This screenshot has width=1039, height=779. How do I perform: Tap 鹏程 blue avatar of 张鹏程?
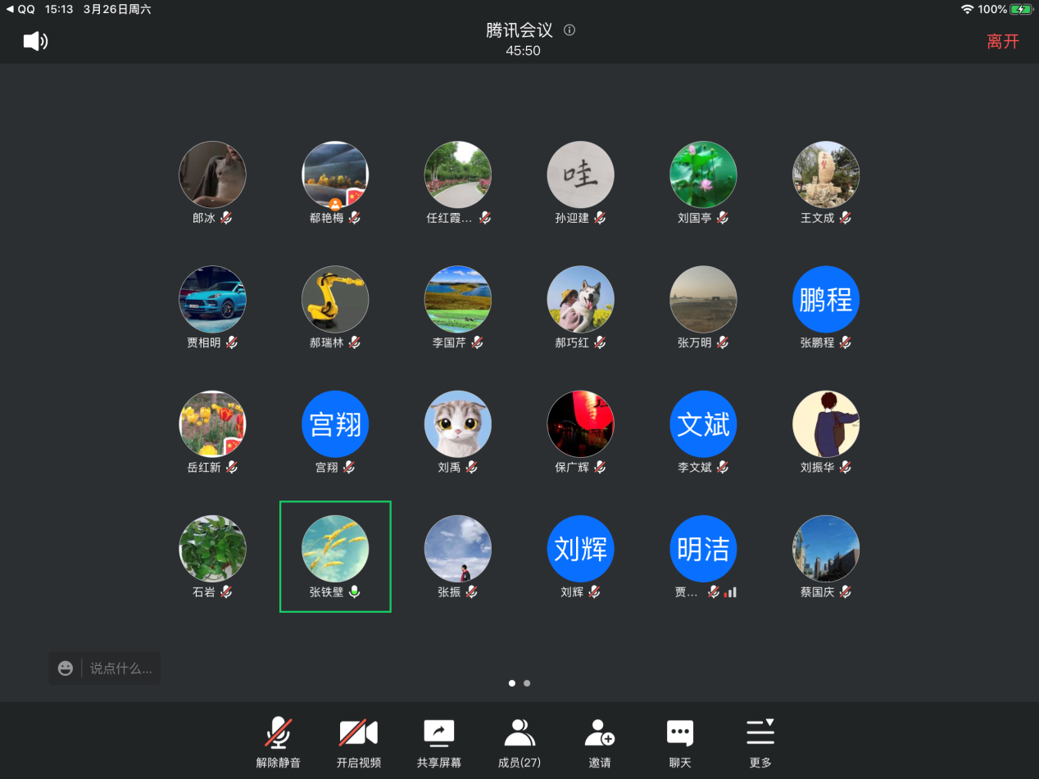pyautogui.click(x=825, y=300)
